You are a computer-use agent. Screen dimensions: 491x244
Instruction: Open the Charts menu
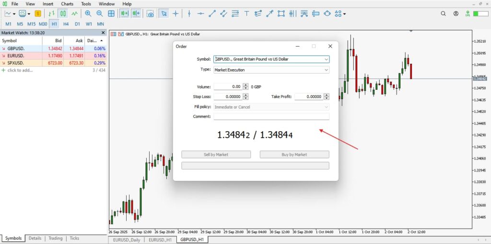pos(67,4)
